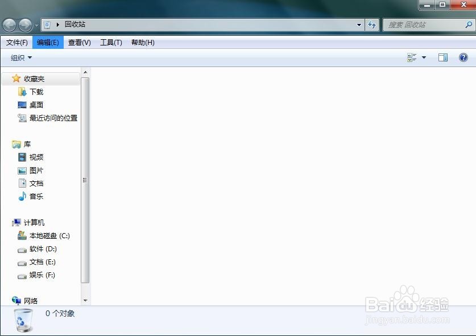Open the 文件(F) menu
Viewport: 476px width, 336px height.
(x=16, y=43)
